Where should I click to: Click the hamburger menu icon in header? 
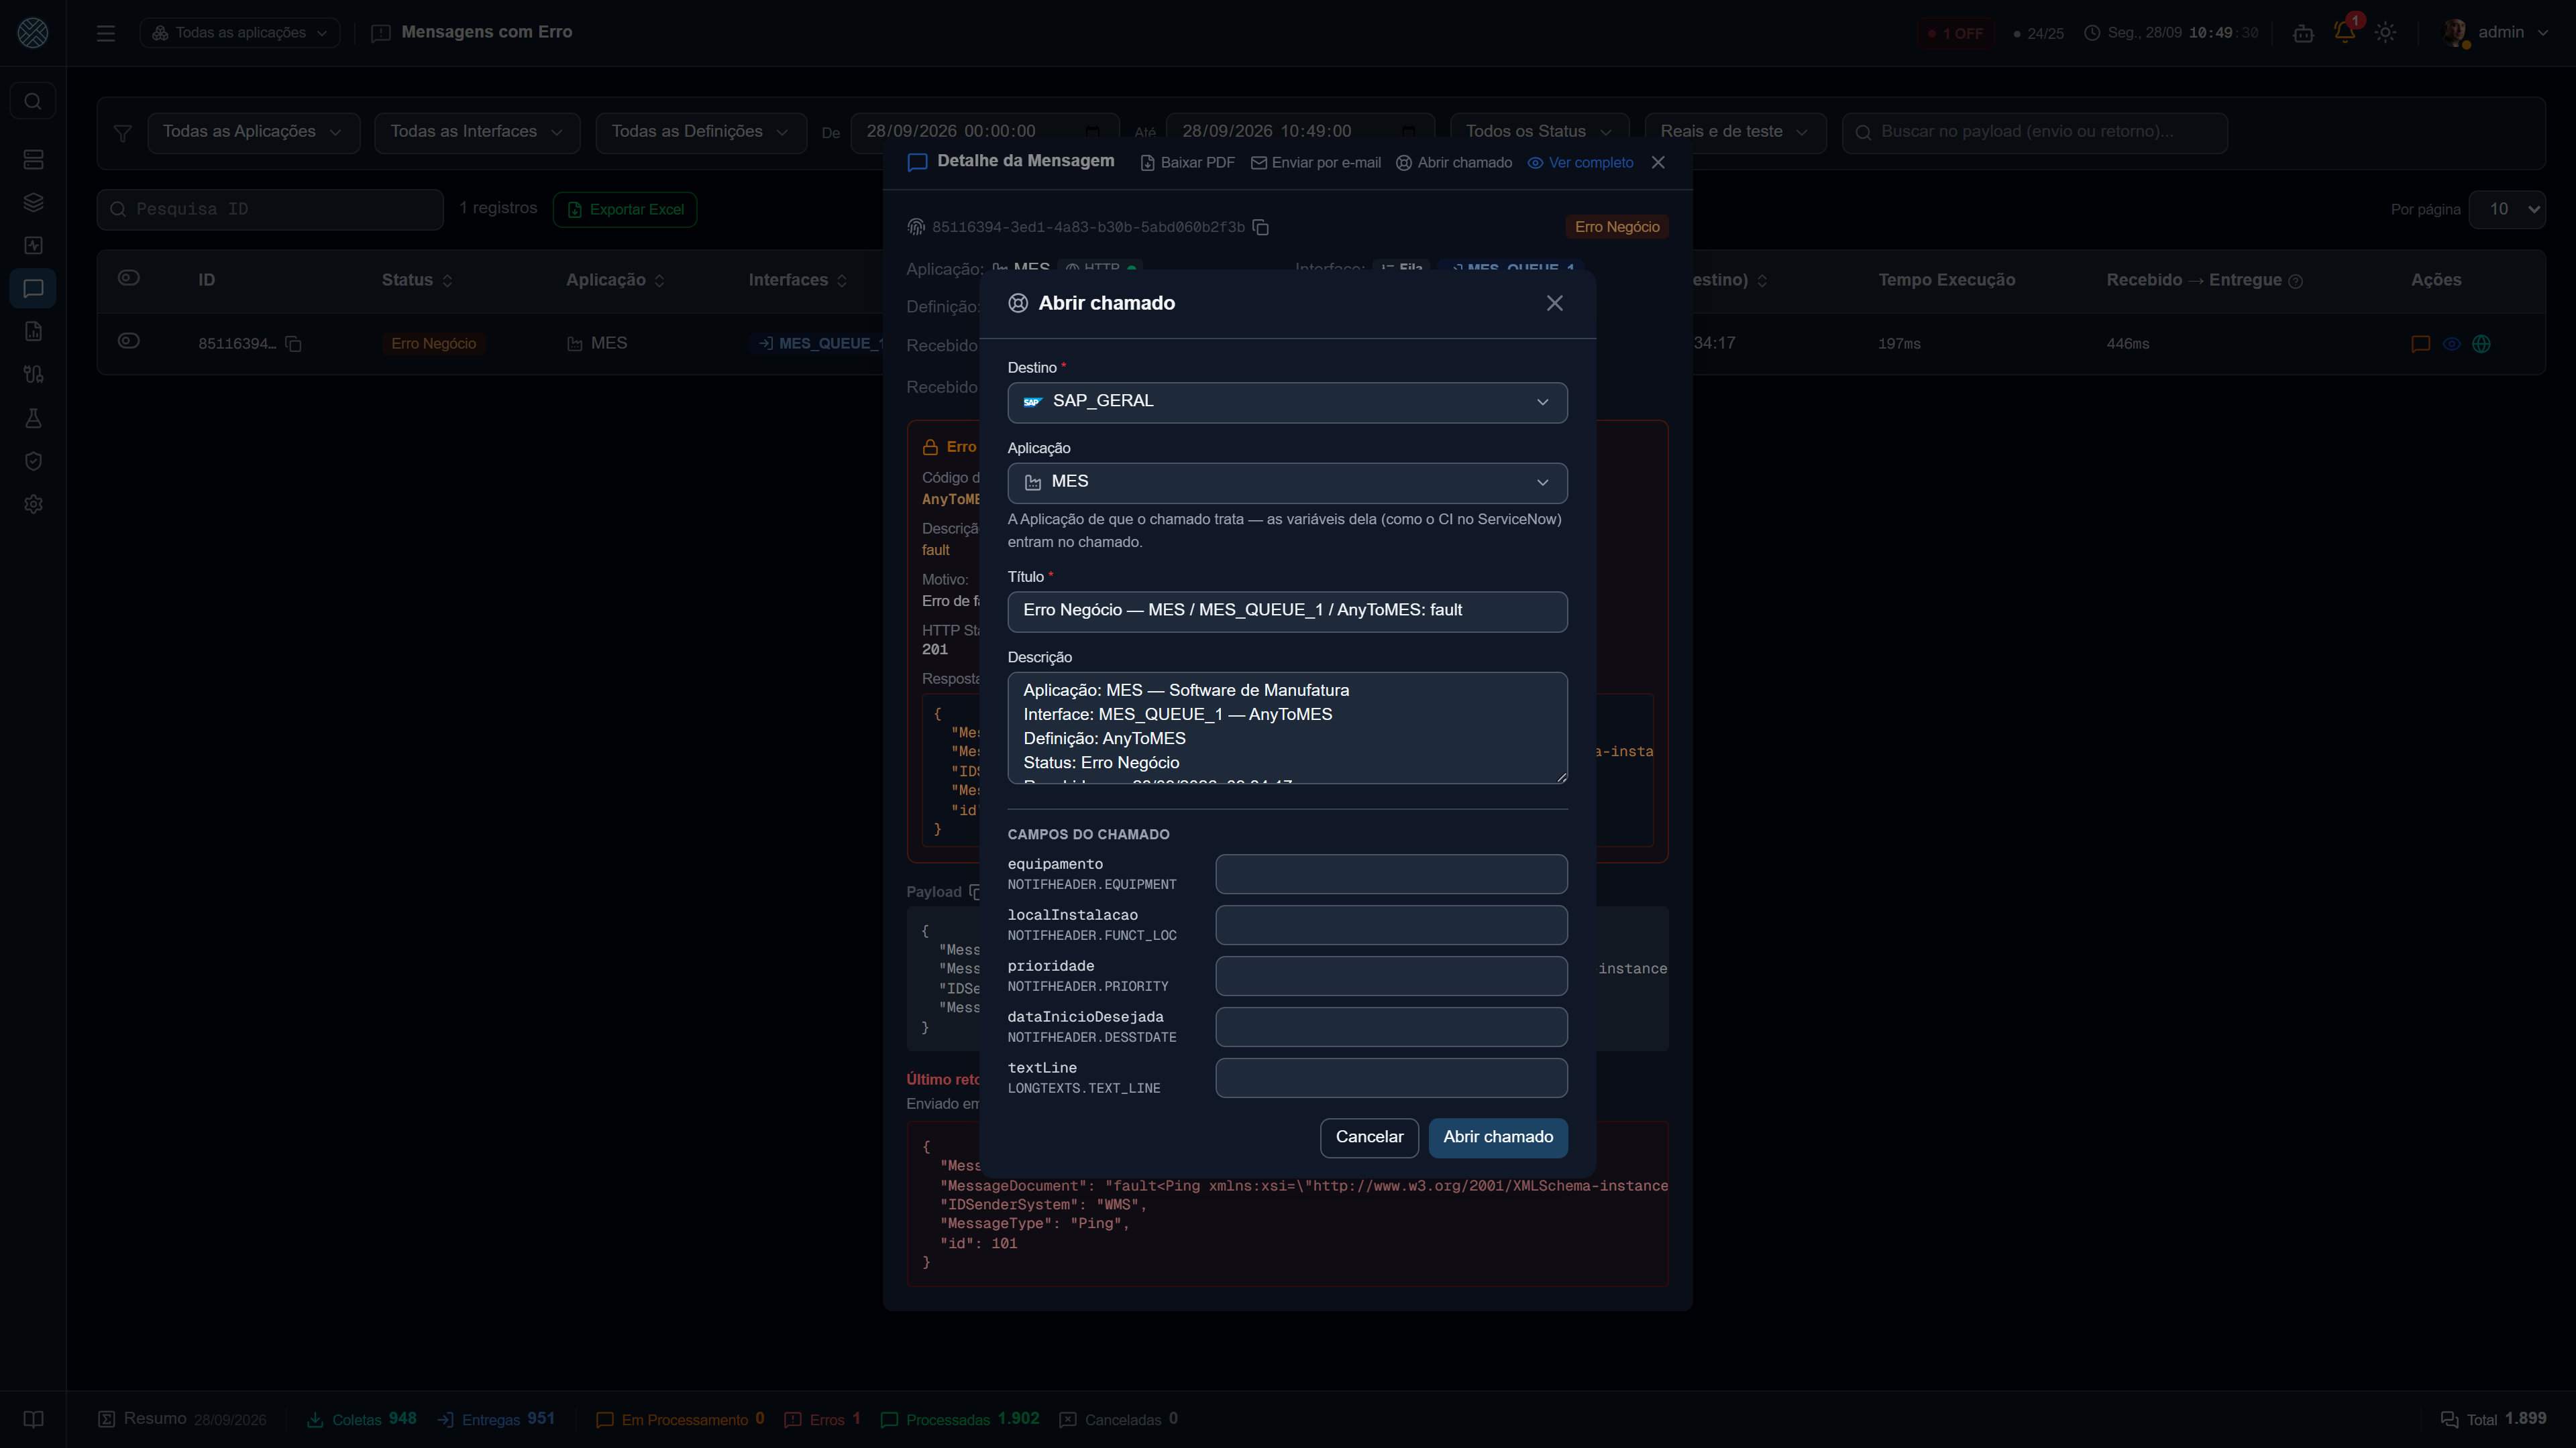(x=106, y=33)
